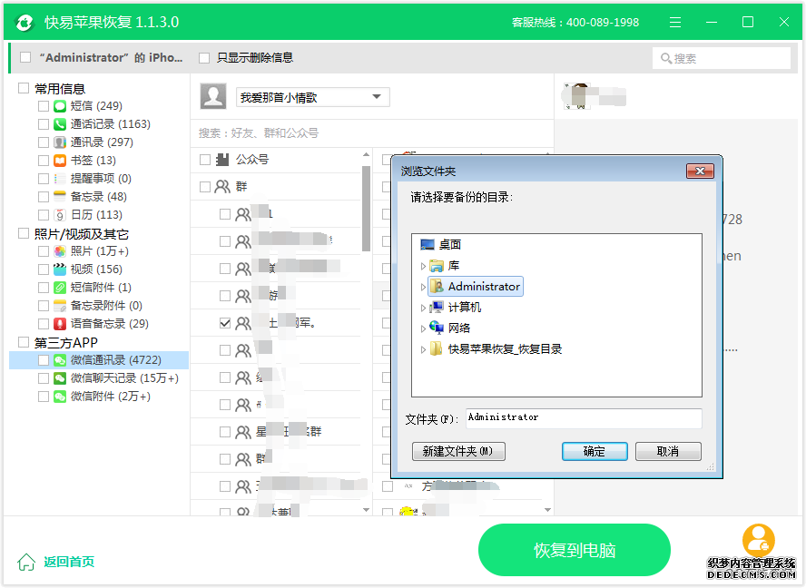Check the 微信通讯录 (4722) checkbox
The height and width of the screenshot is (588, 806).
[44, 360]
